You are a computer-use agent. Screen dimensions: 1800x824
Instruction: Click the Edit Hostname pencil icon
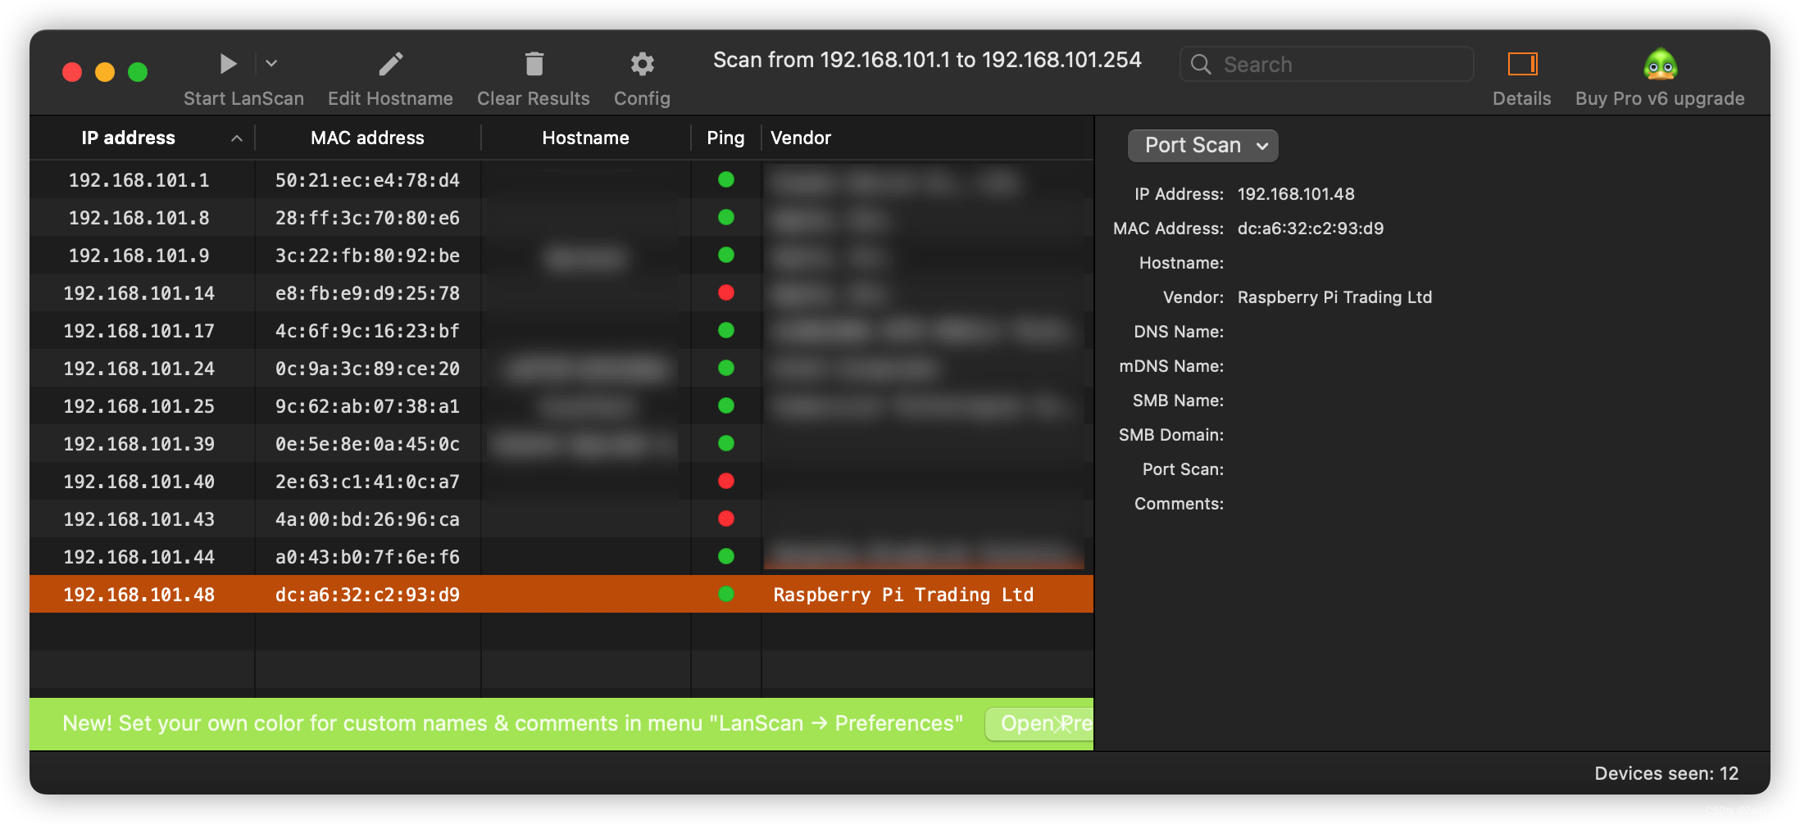pos(390,64)
